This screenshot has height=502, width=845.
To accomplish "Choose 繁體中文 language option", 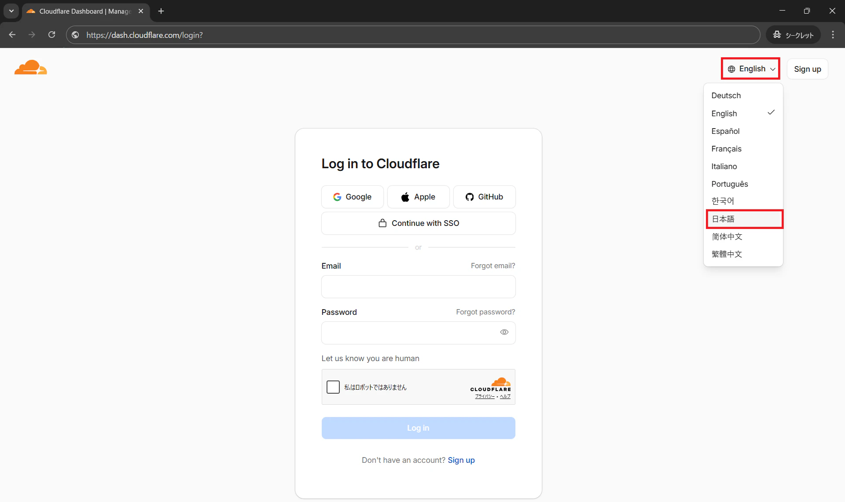I will click(x=743, y=254).
